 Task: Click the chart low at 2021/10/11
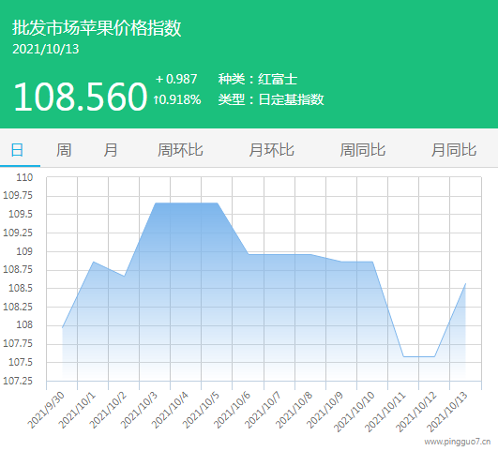click(x=403, y=356)
